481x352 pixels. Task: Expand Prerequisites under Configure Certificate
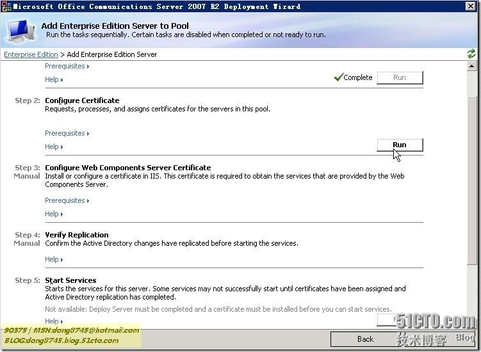(67, 133)
